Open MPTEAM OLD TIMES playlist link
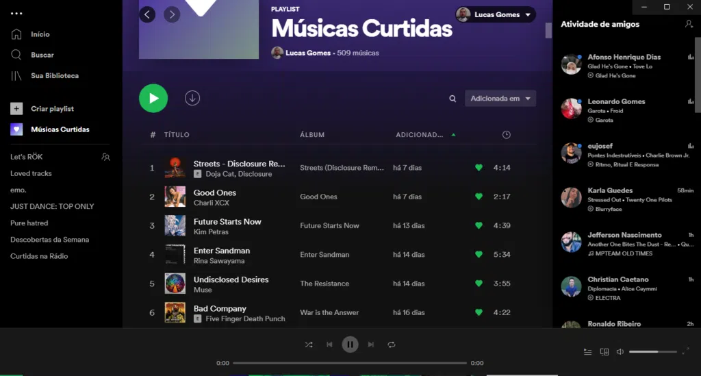The image size is (701, 376). (x=623, y=253)
